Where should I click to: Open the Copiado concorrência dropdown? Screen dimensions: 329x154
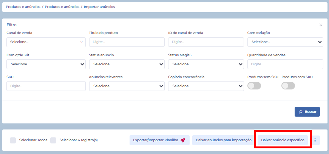(206, 86)
